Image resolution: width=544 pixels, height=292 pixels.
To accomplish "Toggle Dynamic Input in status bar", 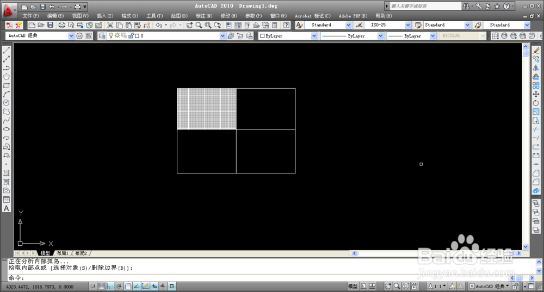I will click(154, 286).
